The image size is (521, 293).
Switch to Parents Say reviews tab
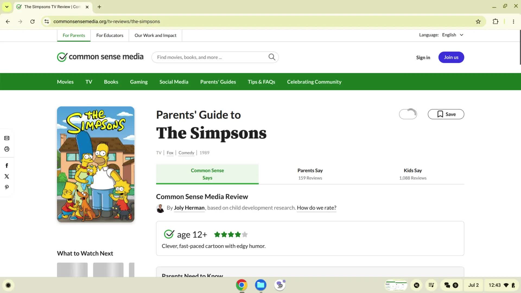[310, 174]
